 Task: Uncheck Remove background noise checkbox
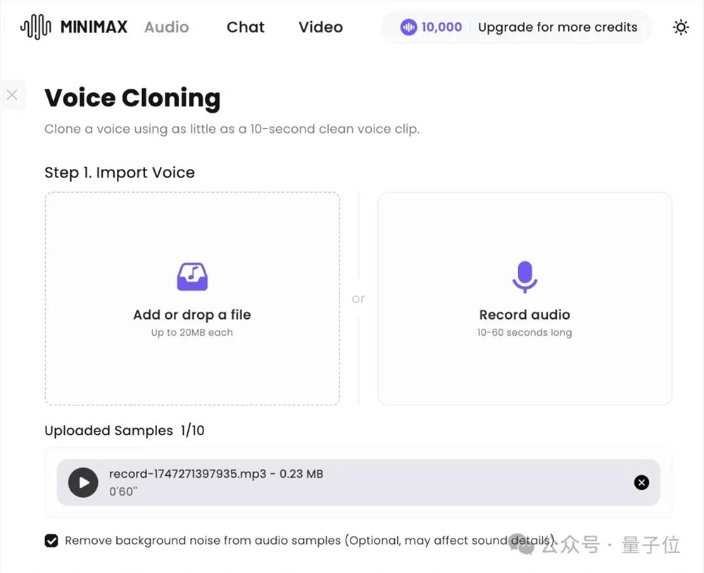click(51, 541)
